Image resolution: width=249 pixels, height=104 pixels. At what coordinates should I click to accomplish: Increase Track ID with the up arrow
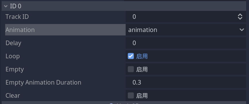pyautogui.click(x=240, y=15)
